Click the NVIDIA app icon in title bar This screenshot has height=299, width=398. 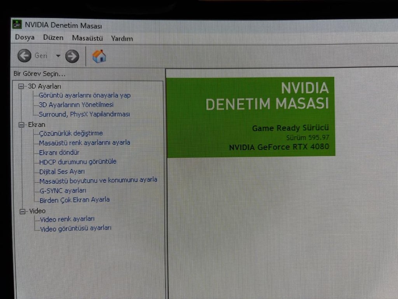pyautogui.click(x=17, y=25)
